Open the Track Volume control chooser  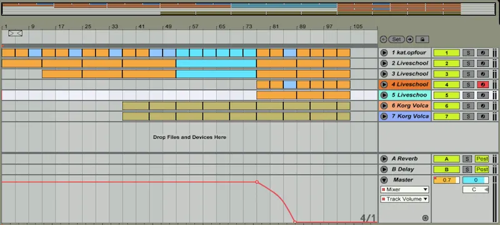pyautogui.click(x=404, y=199)
